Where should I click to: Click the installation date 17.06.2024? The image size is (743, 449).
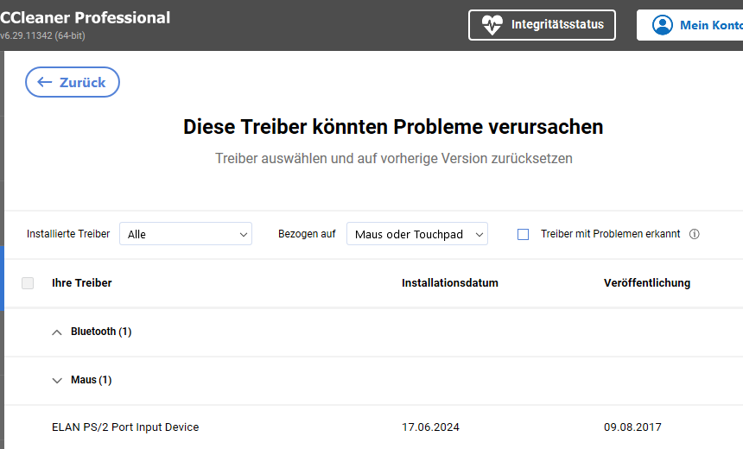click(429, 427)
